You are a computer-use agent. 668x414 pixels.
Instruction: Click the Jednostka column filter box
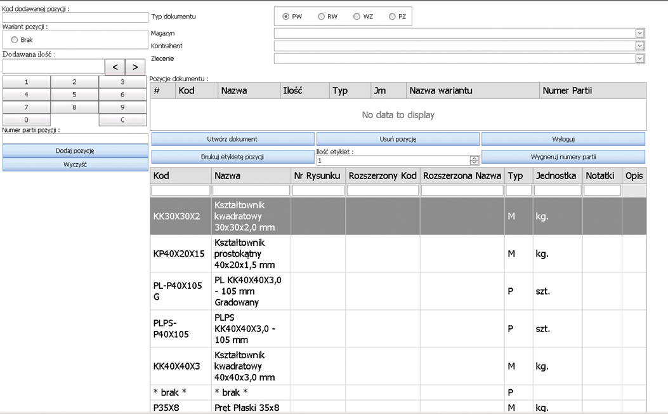[558, 190]
